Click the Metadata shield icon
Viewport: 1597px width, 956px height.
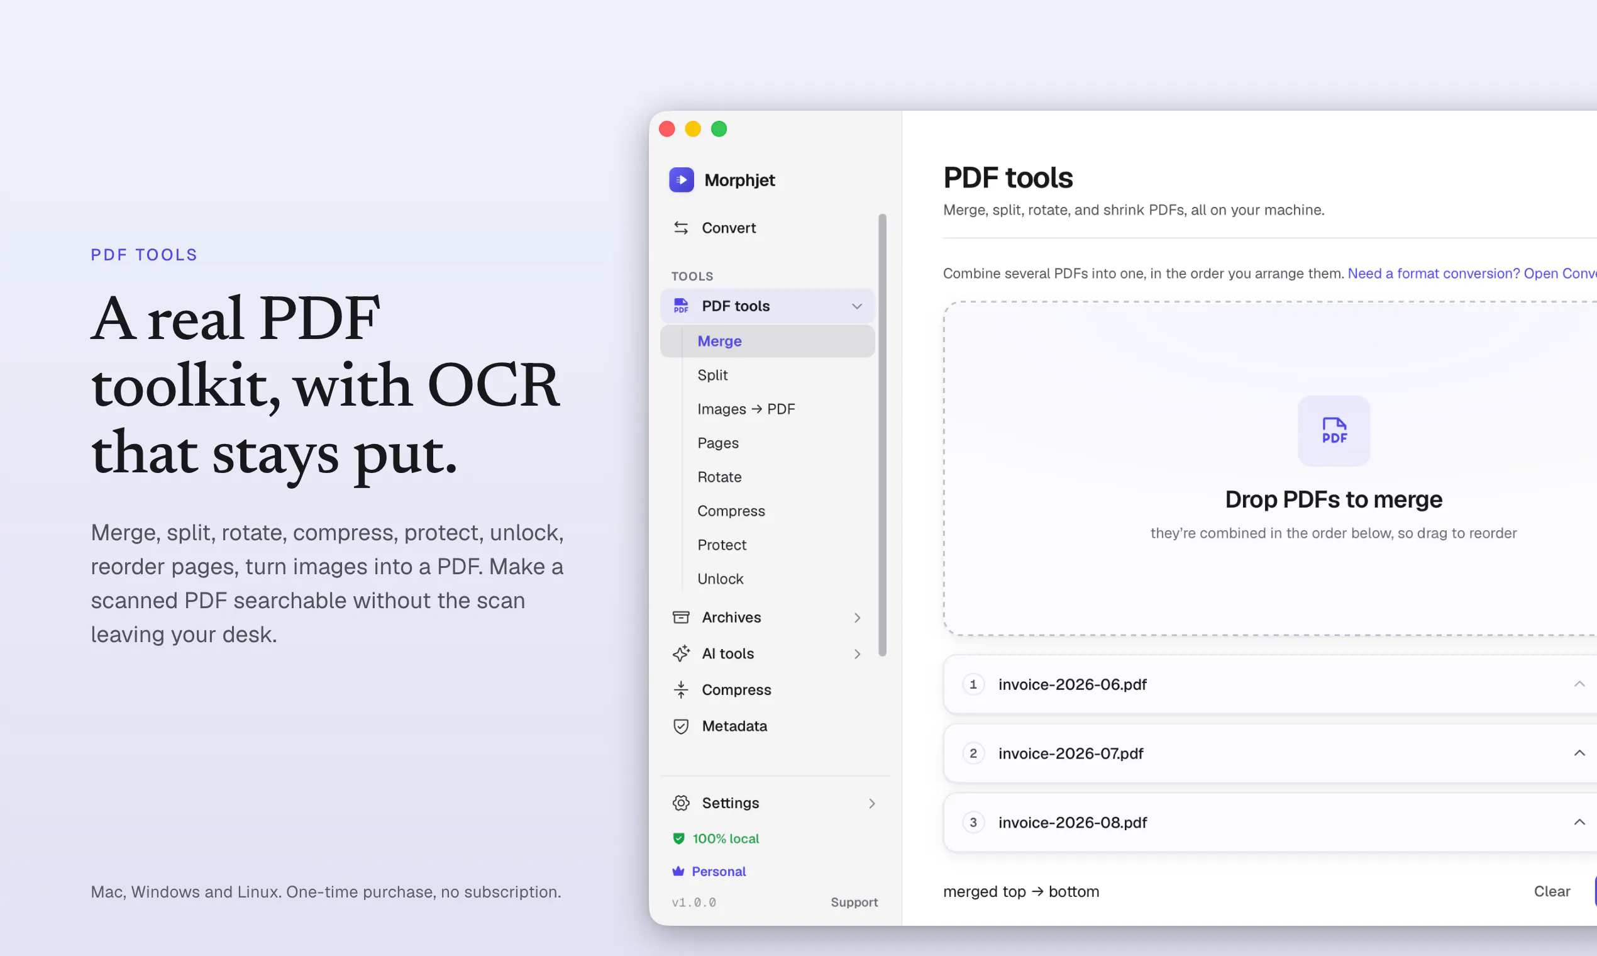pos(681,726)
